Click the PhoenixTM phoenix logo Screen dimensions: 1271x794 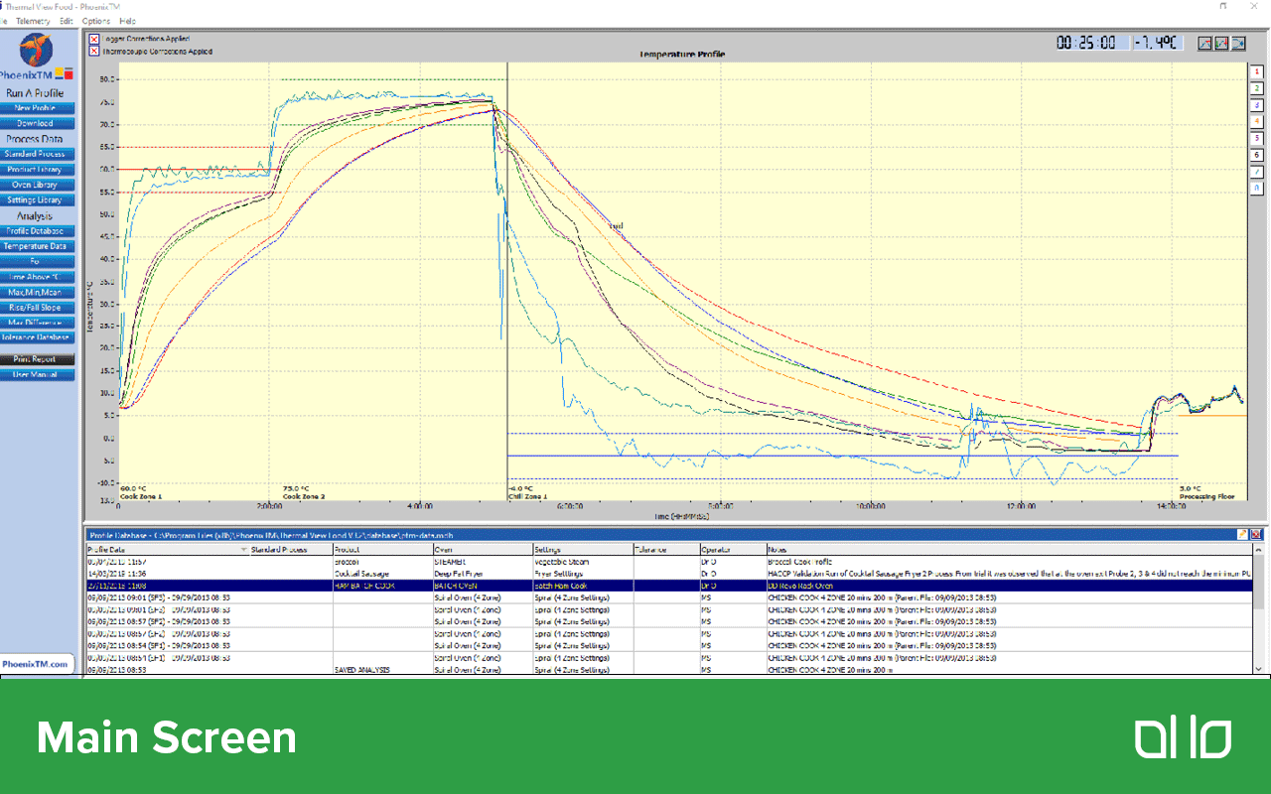[38, 52]
